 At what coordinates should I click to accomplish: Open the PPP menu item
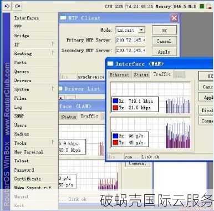point(18,27)
